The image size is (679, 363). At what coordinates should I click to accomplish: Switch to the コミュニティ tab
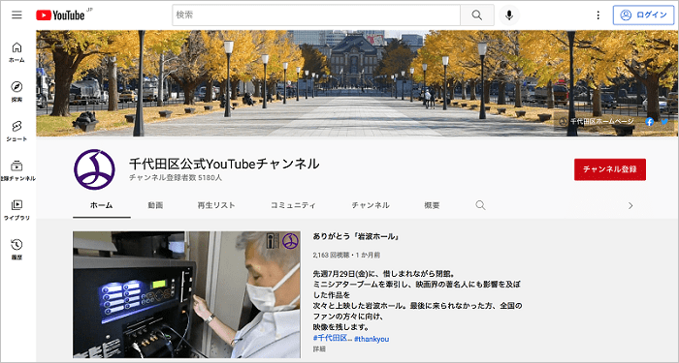(293, 205)
